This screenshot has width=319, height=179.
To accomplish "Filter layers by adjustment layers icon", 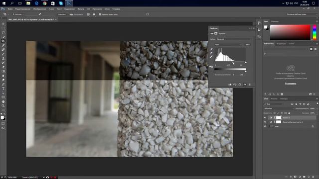I will tap(296, 104).
